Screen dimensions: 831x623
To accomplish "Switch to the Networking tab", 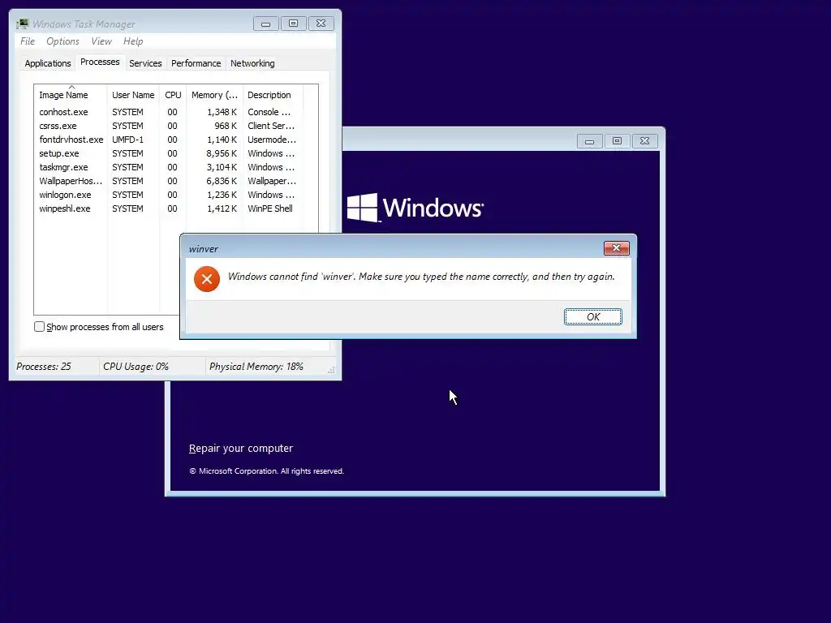I will [252, 63].
